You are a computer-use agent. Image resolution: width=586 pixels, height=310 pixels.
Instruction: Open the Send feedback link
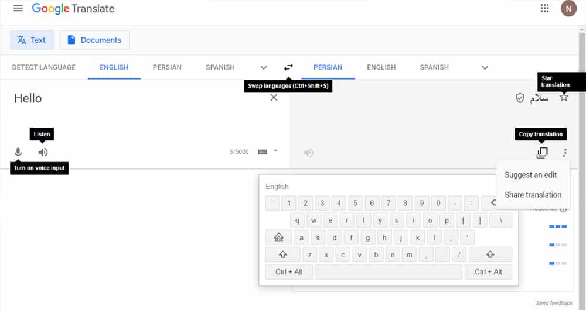click(x=554, y=303)
